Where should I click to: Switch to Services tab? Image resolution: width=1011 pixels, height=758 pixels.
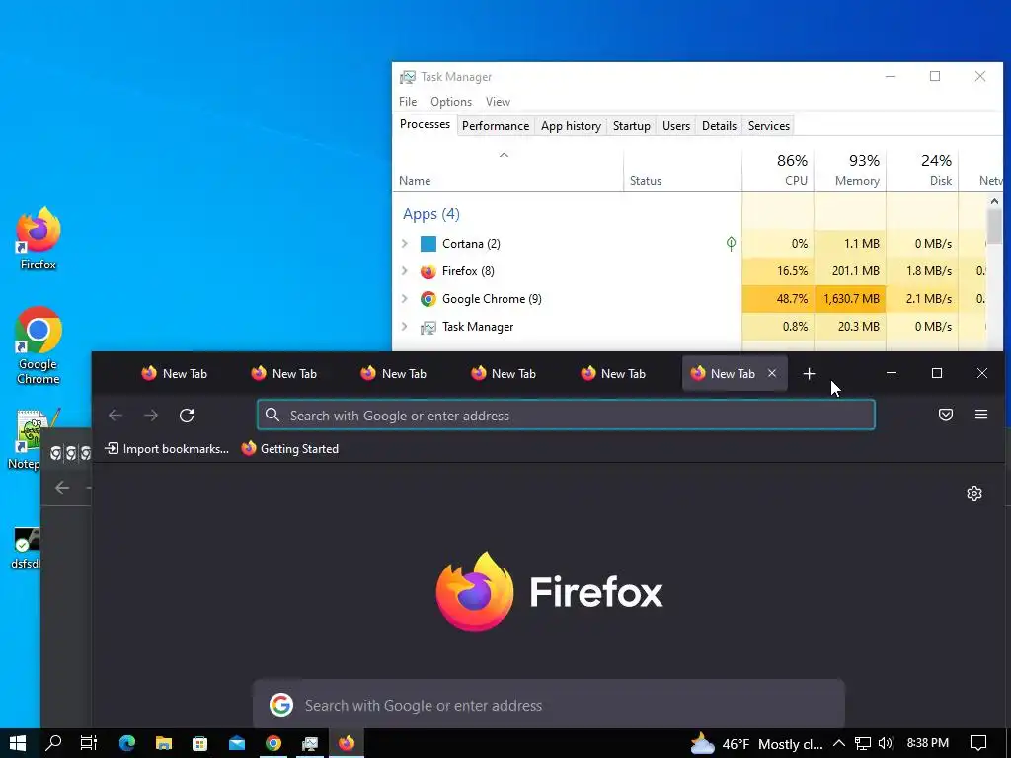pyautogui.click(x=768, y=126)
